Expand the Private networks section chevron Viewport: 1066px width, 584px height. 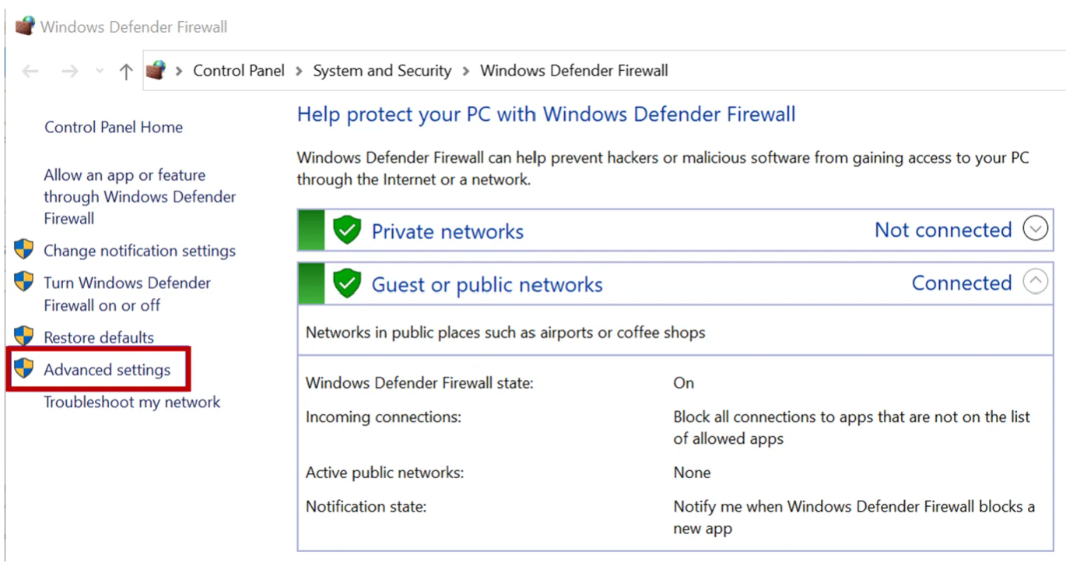pyautogui.click(x=1036, y=229)
